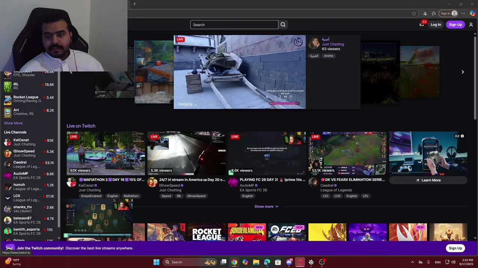Viewport: 478px width, 268px height.
Task: Click the browser profile Sign in button
Action: pyautogui.click(x=448, y=13)
